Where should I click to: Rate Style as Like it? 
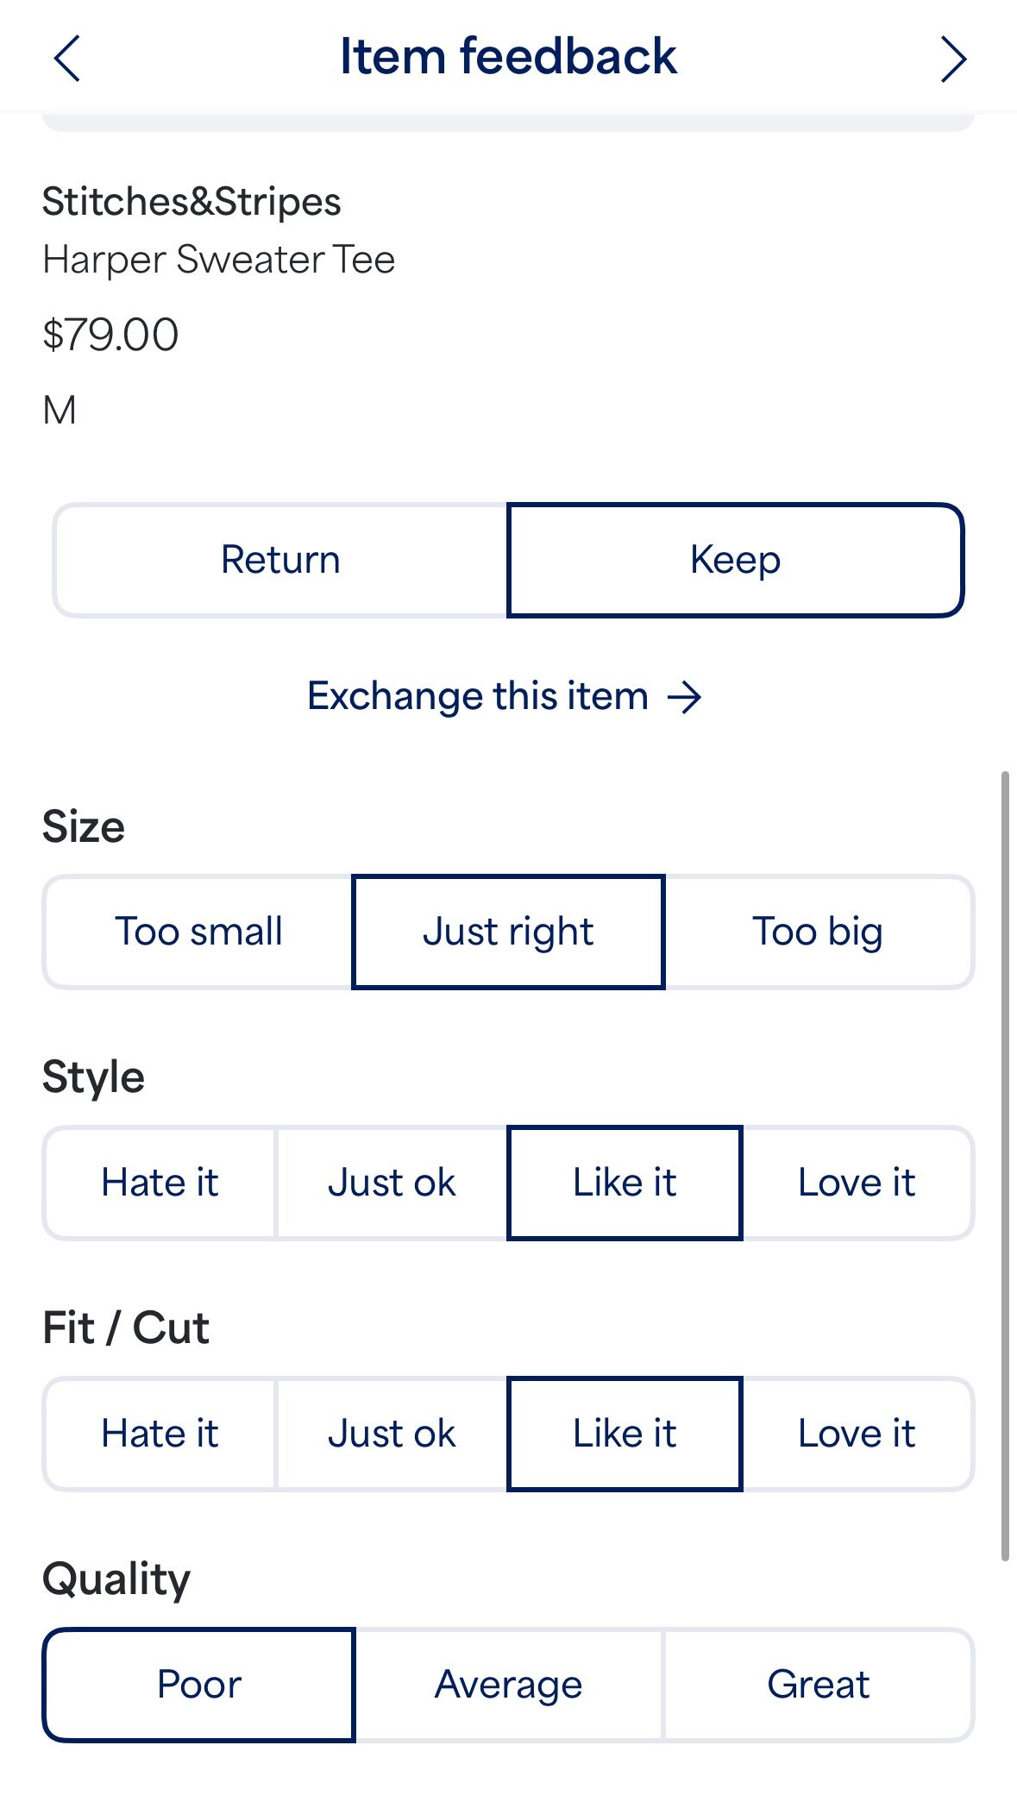click(x=625, y=1183)
